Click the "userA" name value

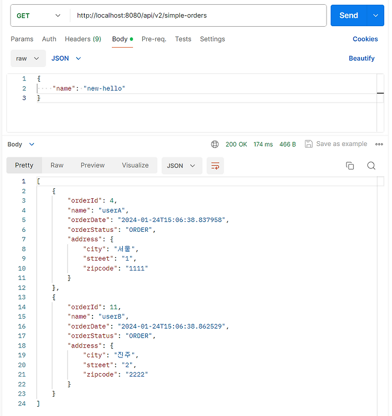point(111,210)
